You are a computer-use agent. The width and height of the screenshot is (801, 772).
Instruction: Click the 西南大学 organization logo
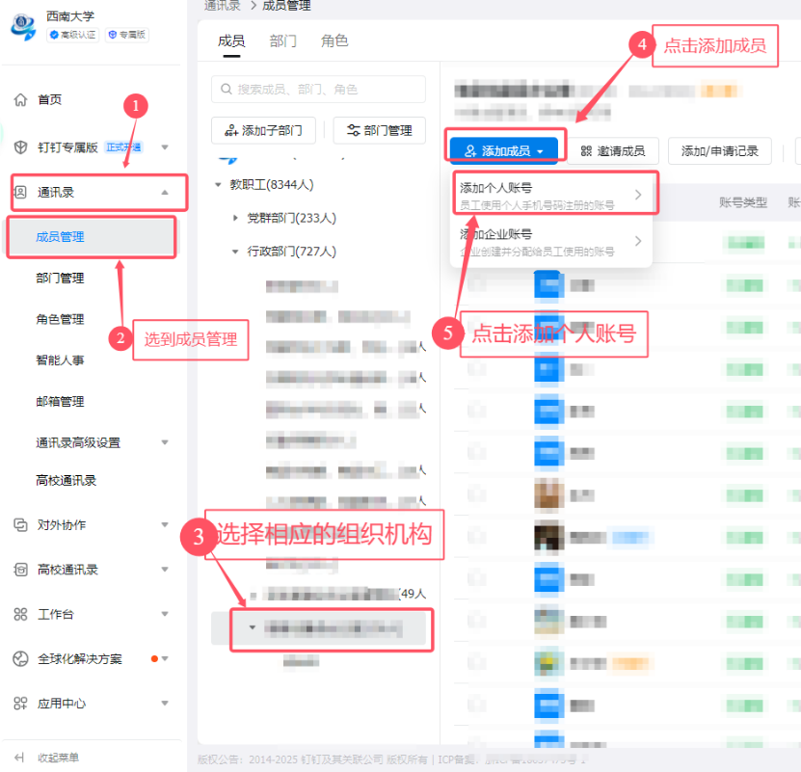(x=22, y=26)
